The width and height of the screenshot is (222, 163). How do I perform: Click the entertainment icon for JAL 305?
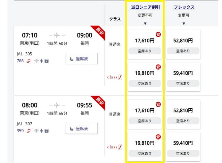47,61
